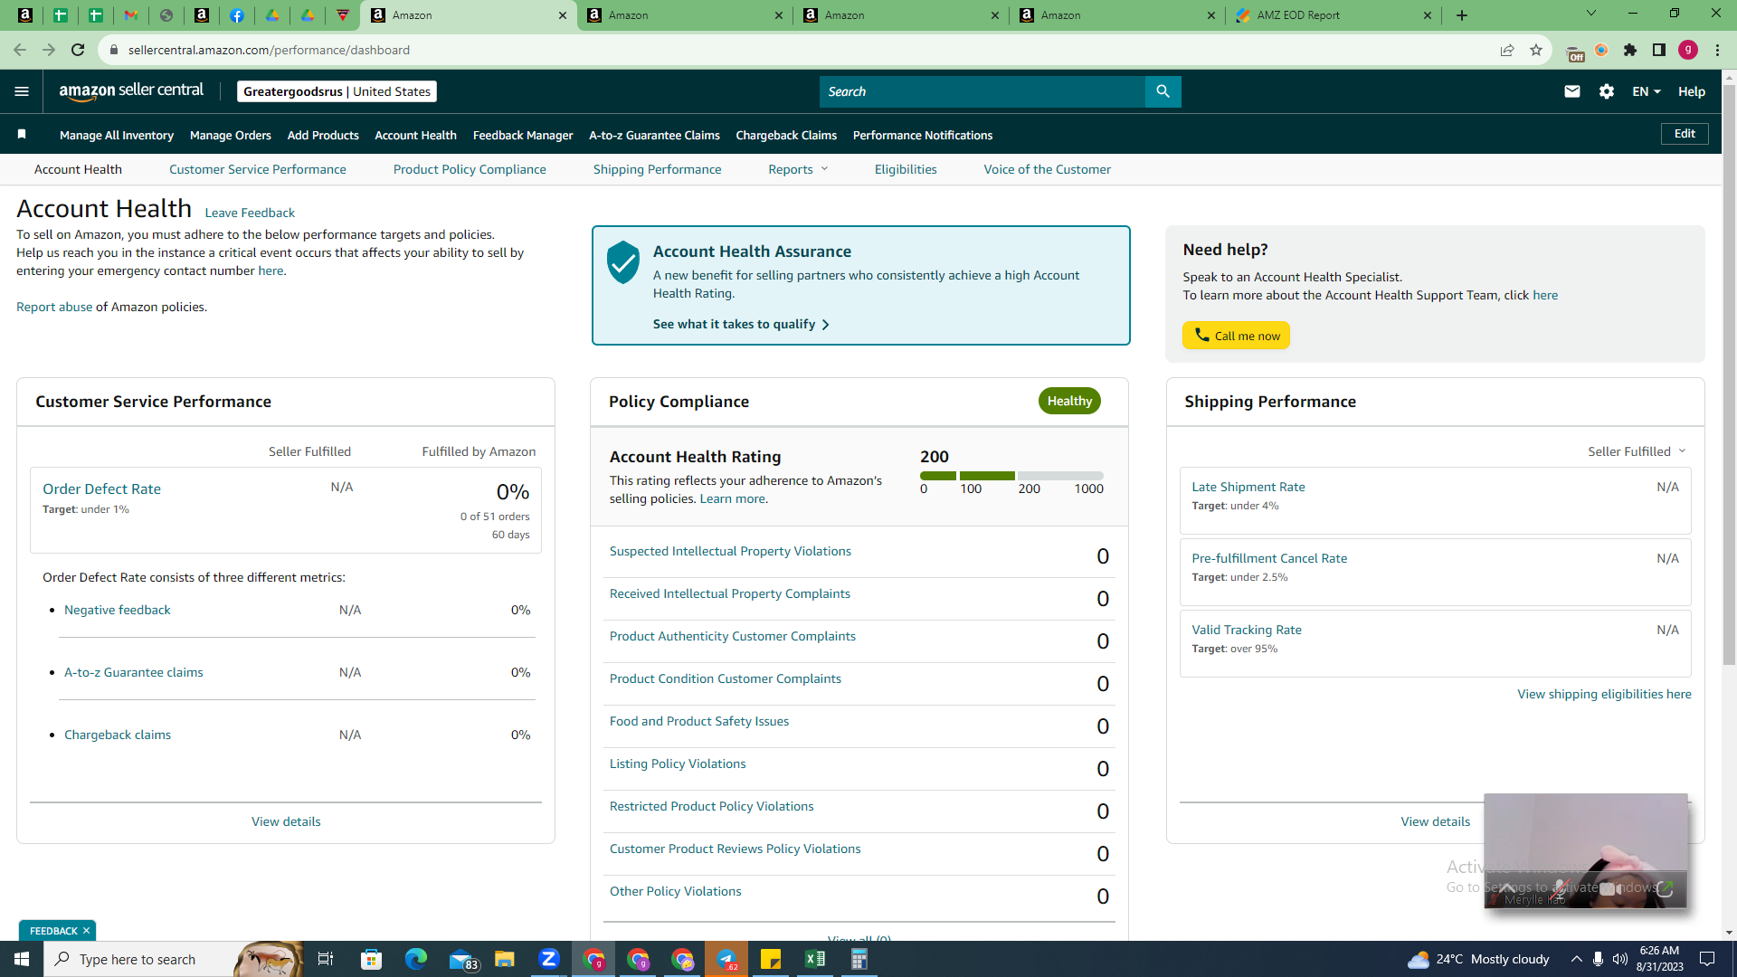Open Calculator from the taskbar
The width and height of the screenshot is (1737, 977).
click(859, 959)
